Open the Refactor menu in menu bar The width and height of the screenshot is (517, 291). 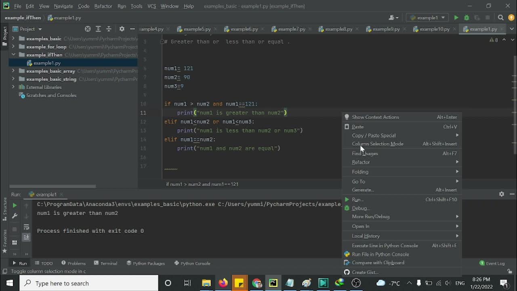(103, 6)
